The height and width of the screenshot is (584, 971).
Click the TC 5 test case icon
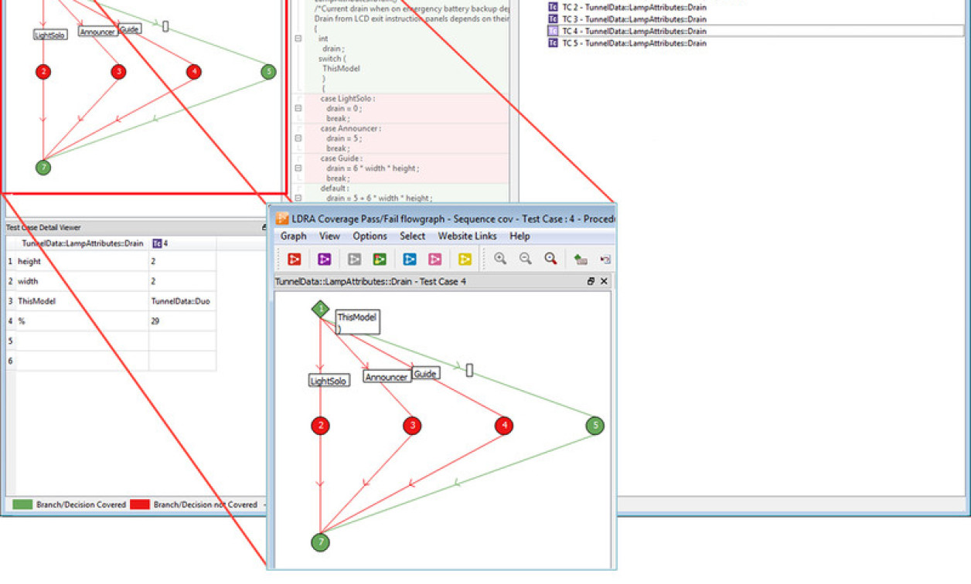(x=552, y=43)
